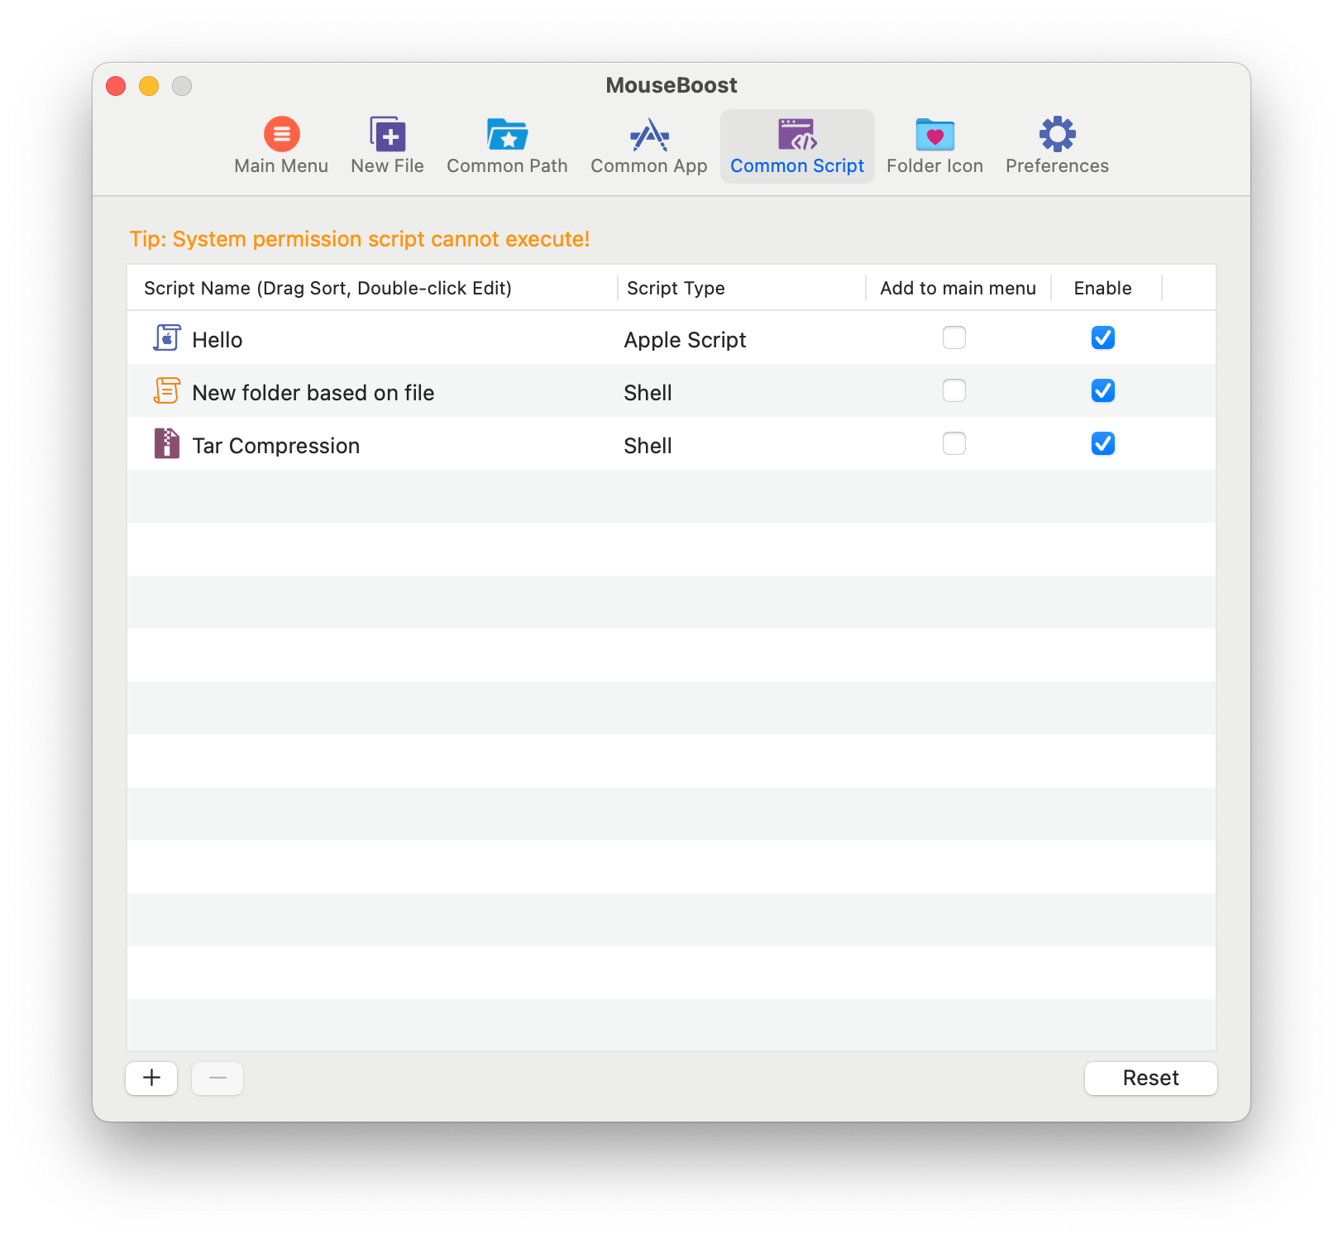Click the Enable column header
This screenshot has height=1244, width=1343.
tap(1102, 288)
